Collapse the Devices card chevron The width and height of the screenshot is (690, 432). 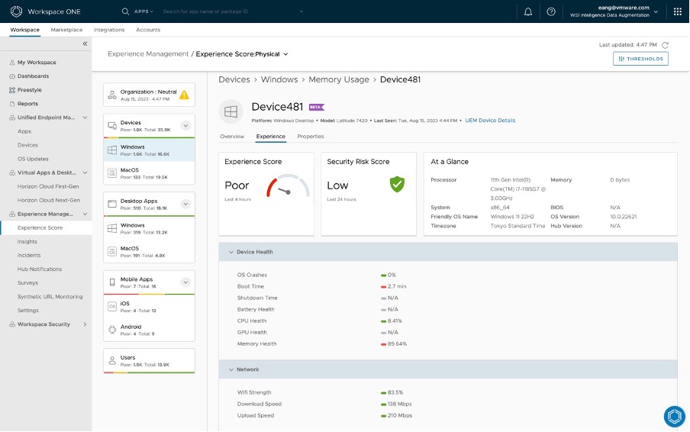(185, 126)
